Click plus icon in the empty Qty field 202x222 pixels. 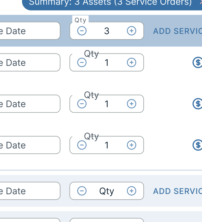pyautogui.click(x=131, y=191)
